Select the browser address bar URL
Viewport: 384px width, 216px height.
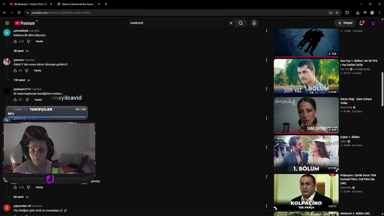coord(61,13)
